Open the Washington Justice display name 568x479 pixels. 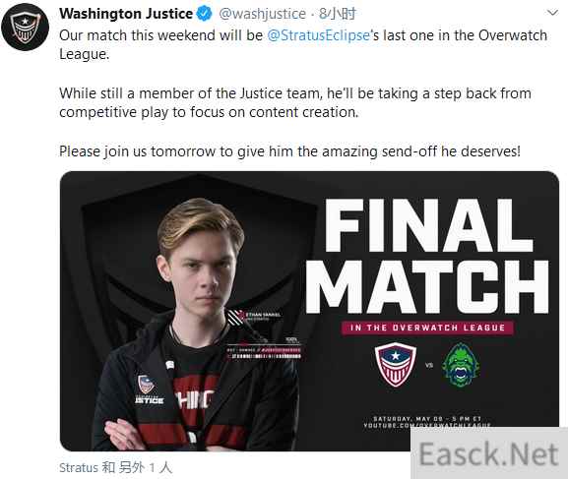[126, 14]
